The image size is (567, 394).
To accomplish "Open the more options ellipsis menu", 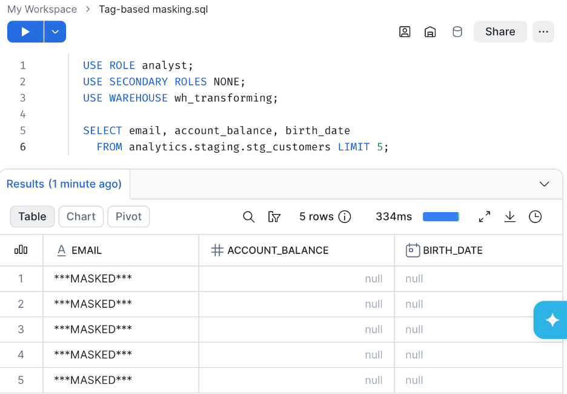I will tap(543, 32).
